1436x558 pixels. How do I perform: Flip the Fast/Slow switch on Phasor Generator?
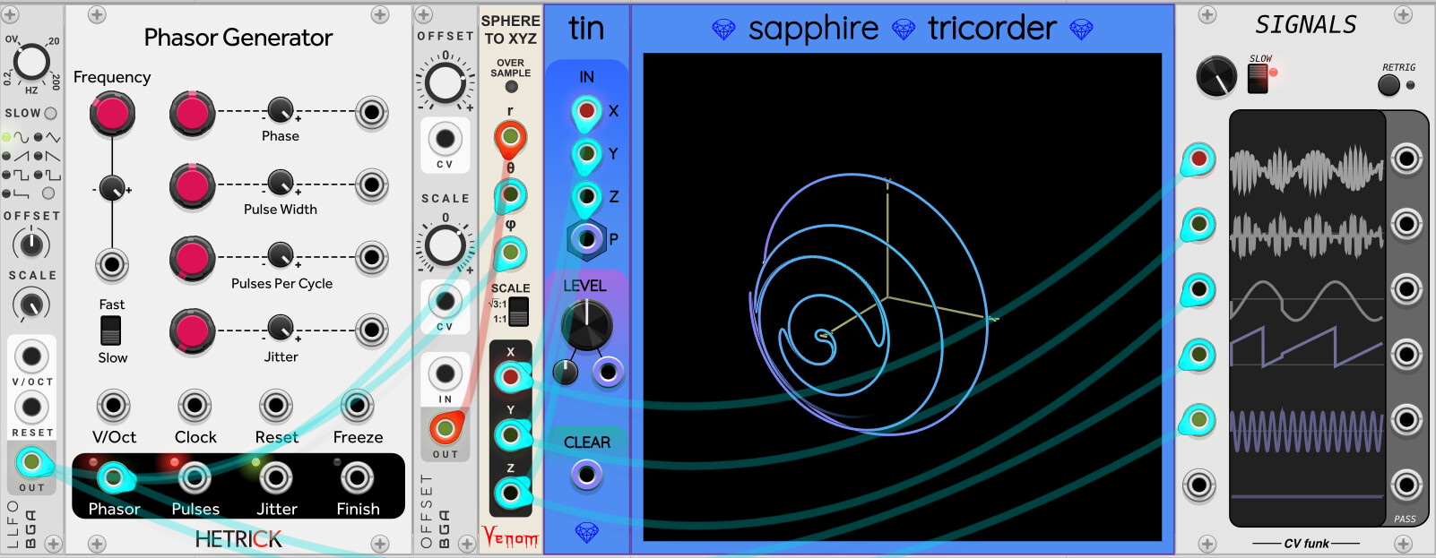[111, 331]
